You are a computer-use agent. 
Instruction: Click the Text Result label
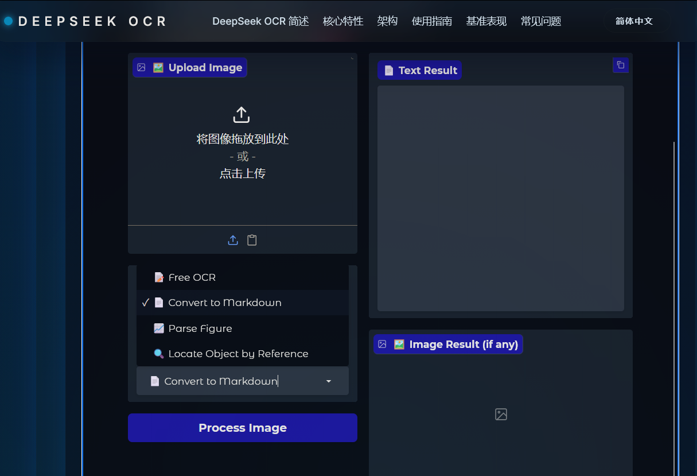419,71
